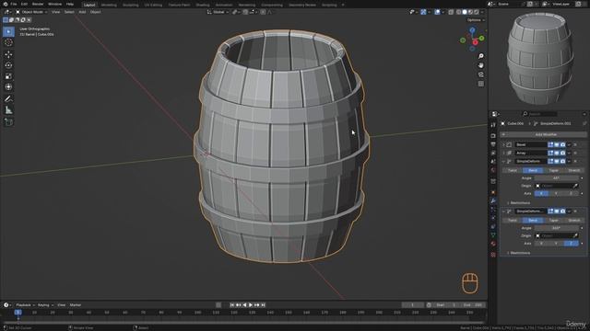Click the Z axis on navigation gizmo

point(472,30)
